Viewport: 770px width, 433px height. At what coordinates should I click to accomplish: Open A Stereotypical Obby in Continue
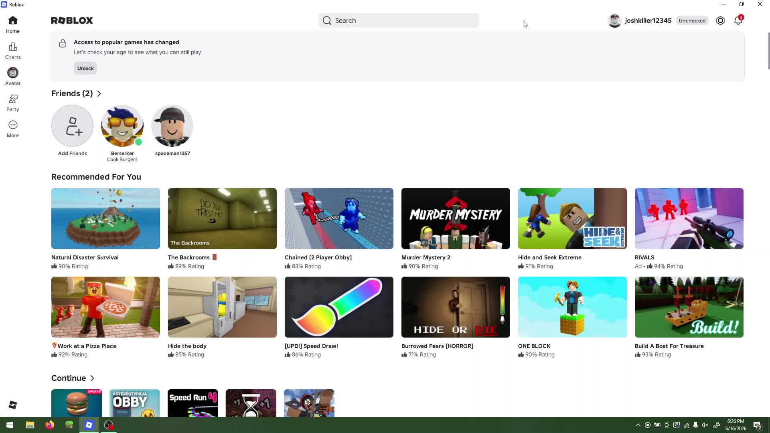(135, 403)
